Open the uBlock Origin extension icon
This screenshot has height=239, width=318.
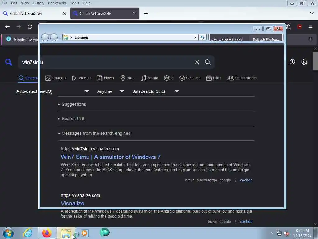click(x=299, y=27)
